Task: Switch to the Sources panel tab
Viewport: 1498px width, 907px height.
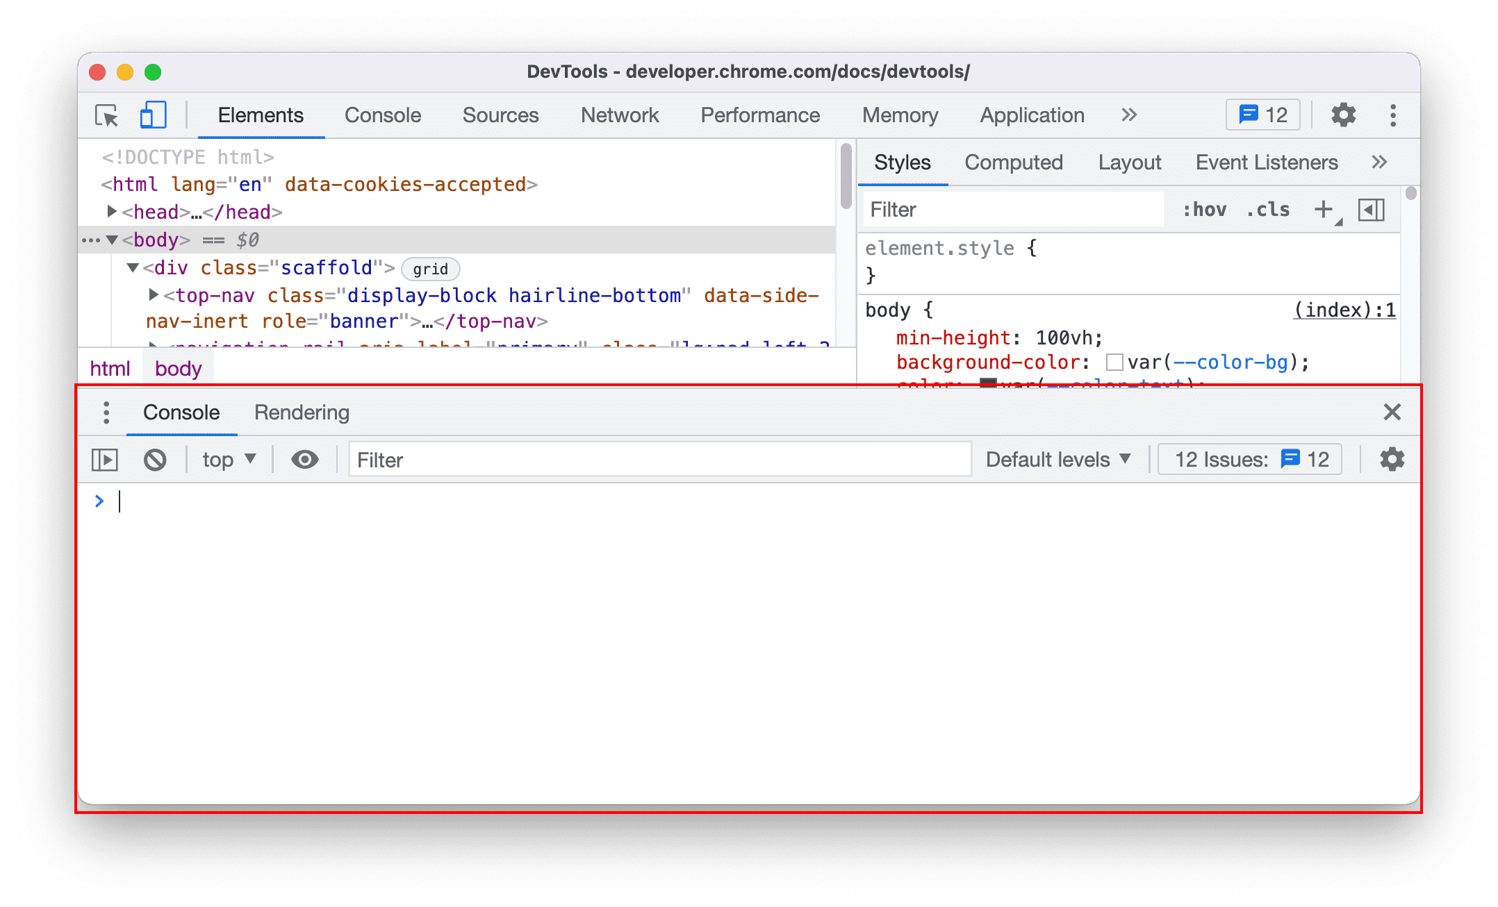Action: (501, 115)
